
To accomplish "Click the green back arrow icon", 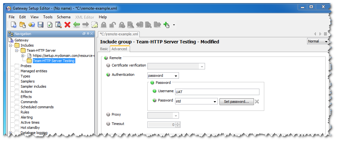I will tap(76, 24).
